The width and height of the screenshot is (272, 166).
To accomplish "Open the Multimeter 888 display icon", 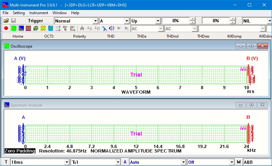I will pyautogui.click(x=28, y=28).
